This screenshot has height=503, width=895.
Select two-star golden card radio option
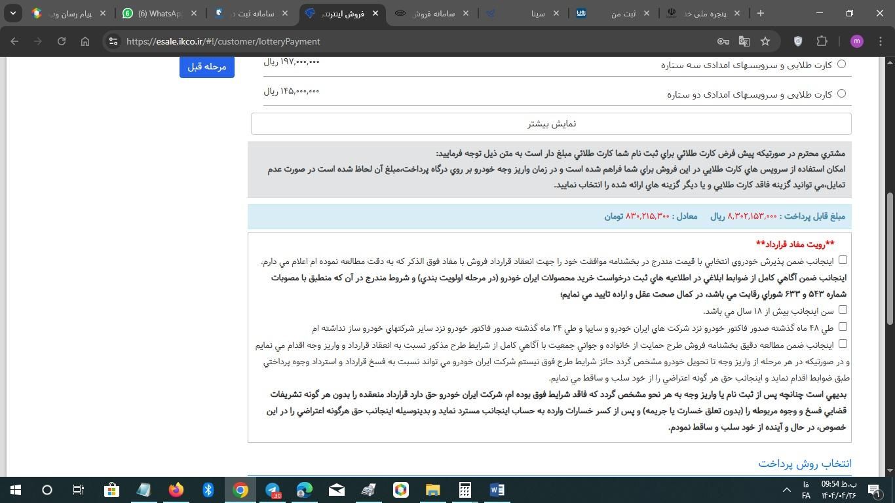point(841,94)
